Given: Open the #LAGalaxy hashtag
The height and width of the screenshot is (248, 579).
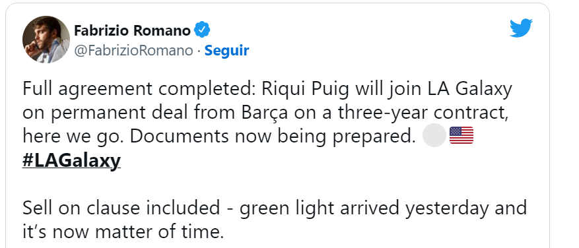Looking at the screenshot, I should [x=72, y=160].
